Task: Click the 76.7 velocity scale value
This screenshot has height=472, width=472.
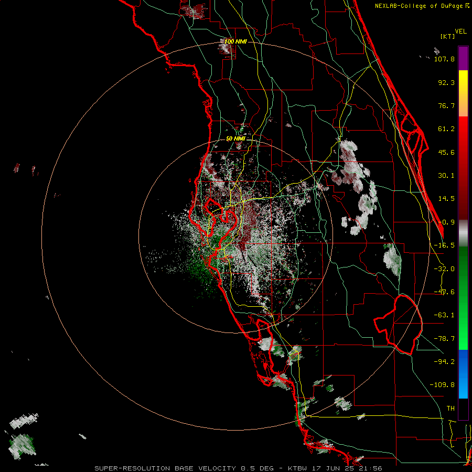Action: click(446, 105)
